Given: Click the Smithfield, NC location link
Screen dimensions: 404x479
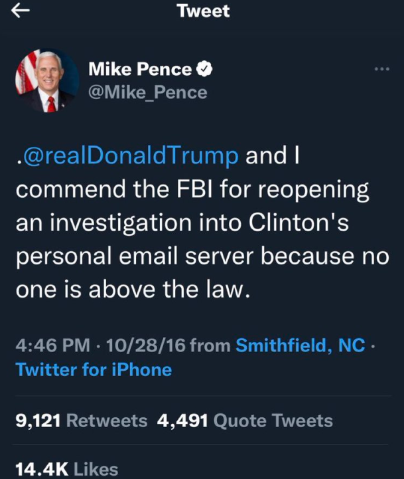Looking at the screenshot, I should tap(301, 345).
